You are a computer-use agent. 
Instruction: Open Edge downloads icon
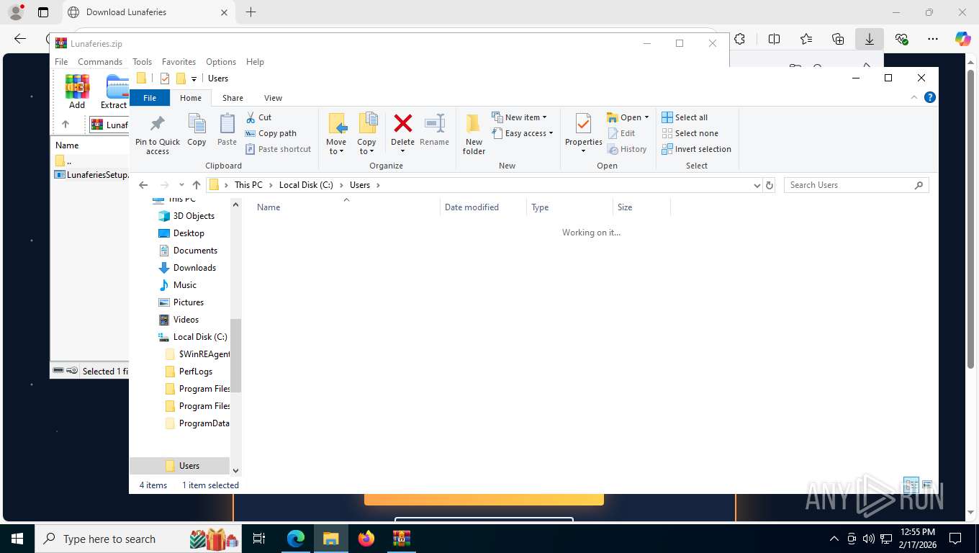click(870, 39)
